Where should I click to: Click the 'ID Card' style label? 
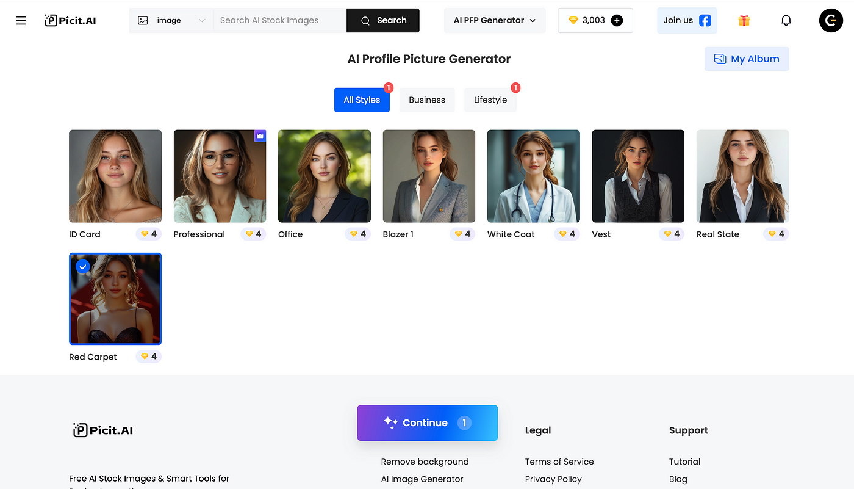85,234
